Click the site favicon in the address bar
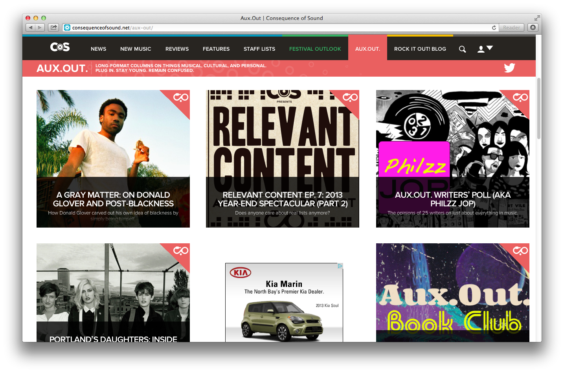The image size is (564, 373). click(x=67, y=28)
